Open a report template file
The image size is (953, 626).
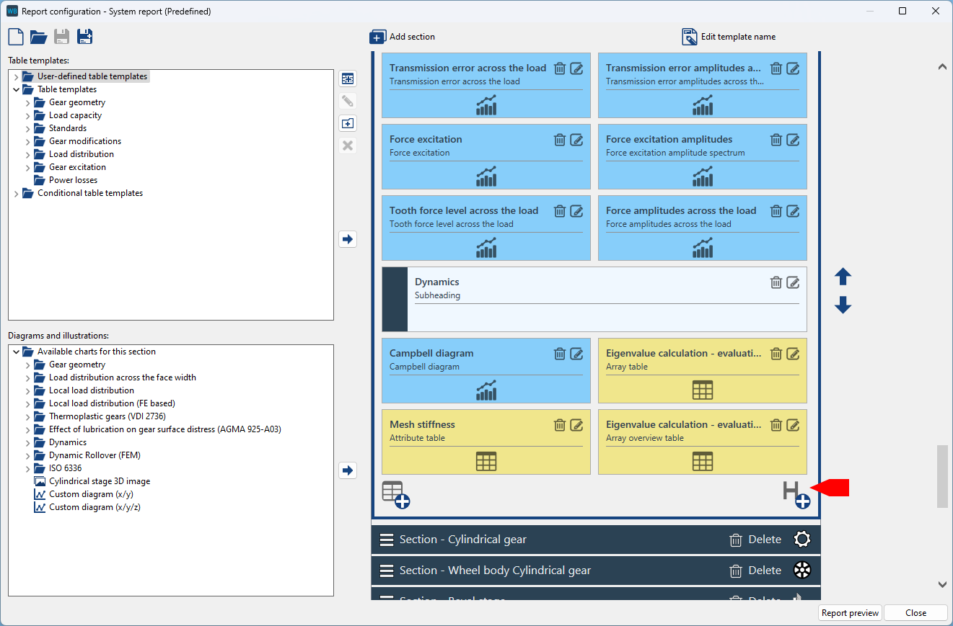pyautogui.click(x=38, y=37)
